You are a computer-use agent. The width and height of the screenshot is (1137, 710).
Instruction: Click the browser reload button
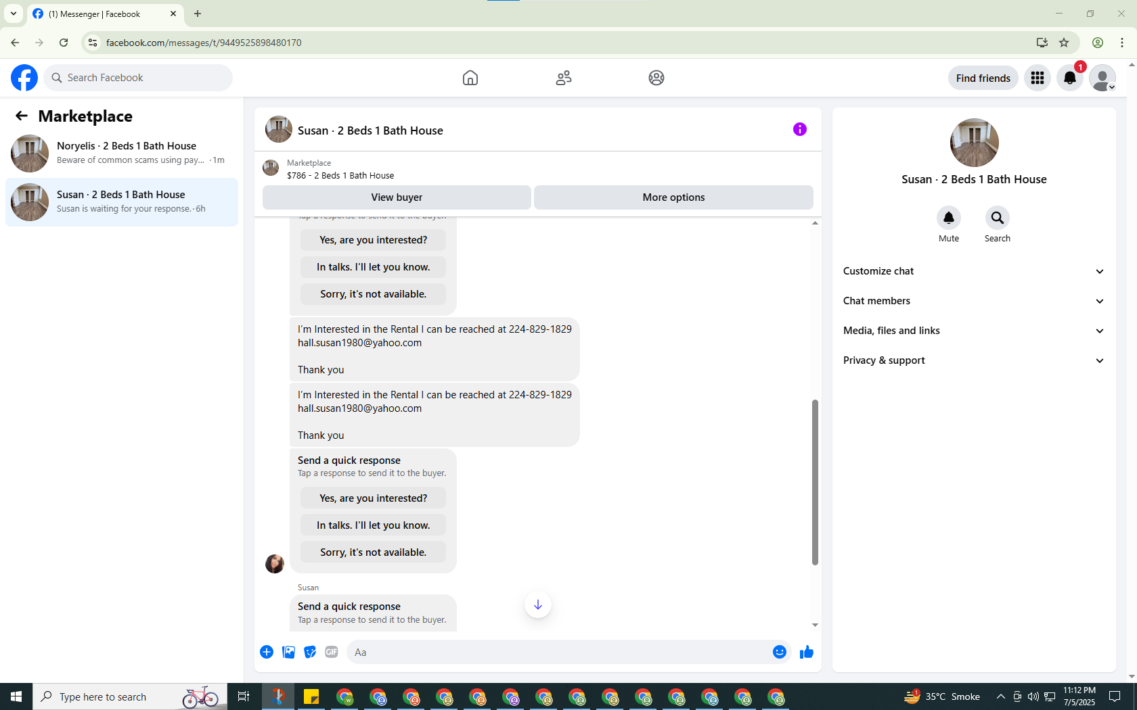pos(64,43)
